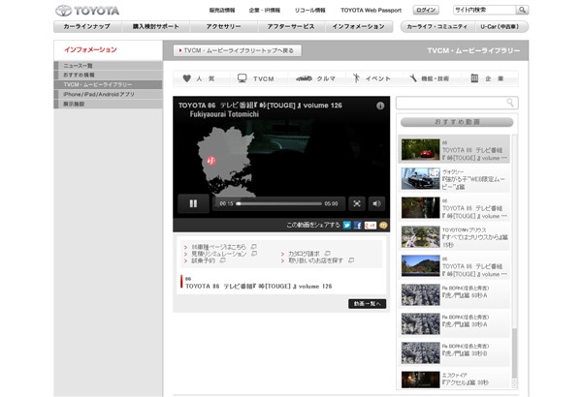Open the U-Car (中古車) menu
582x397 pixels.
point(500,27)
